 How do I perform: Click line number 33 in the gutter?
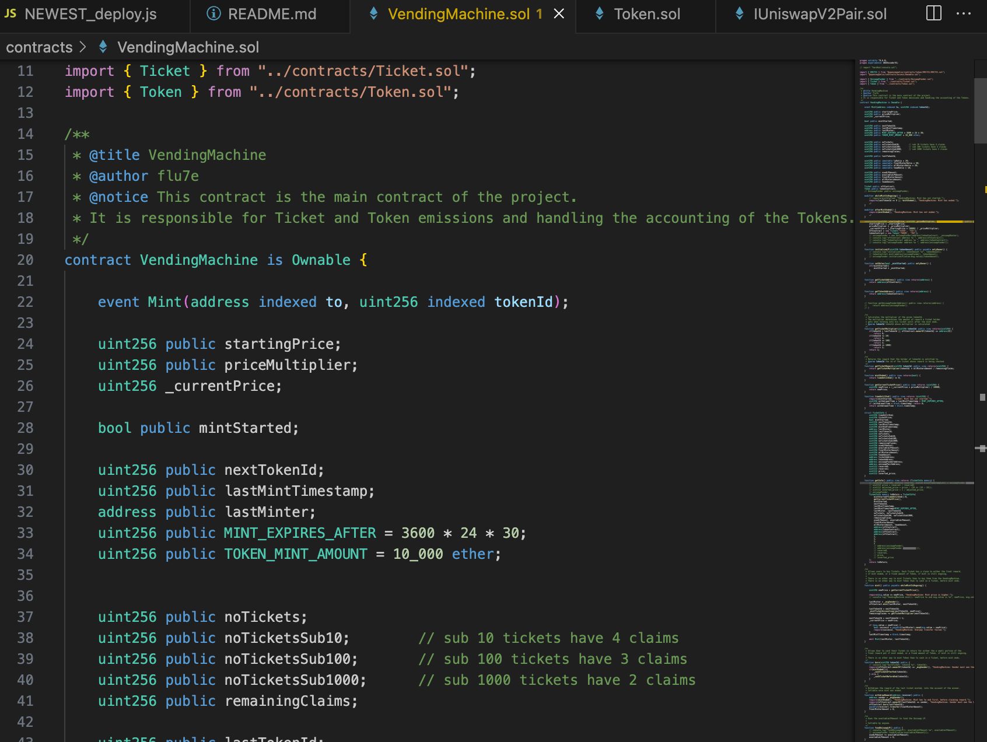[x=25, y=533]
